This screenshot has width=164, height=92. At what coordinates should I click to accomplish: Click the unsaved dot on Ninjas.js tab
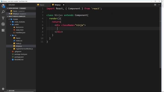[x=64, y=5]
